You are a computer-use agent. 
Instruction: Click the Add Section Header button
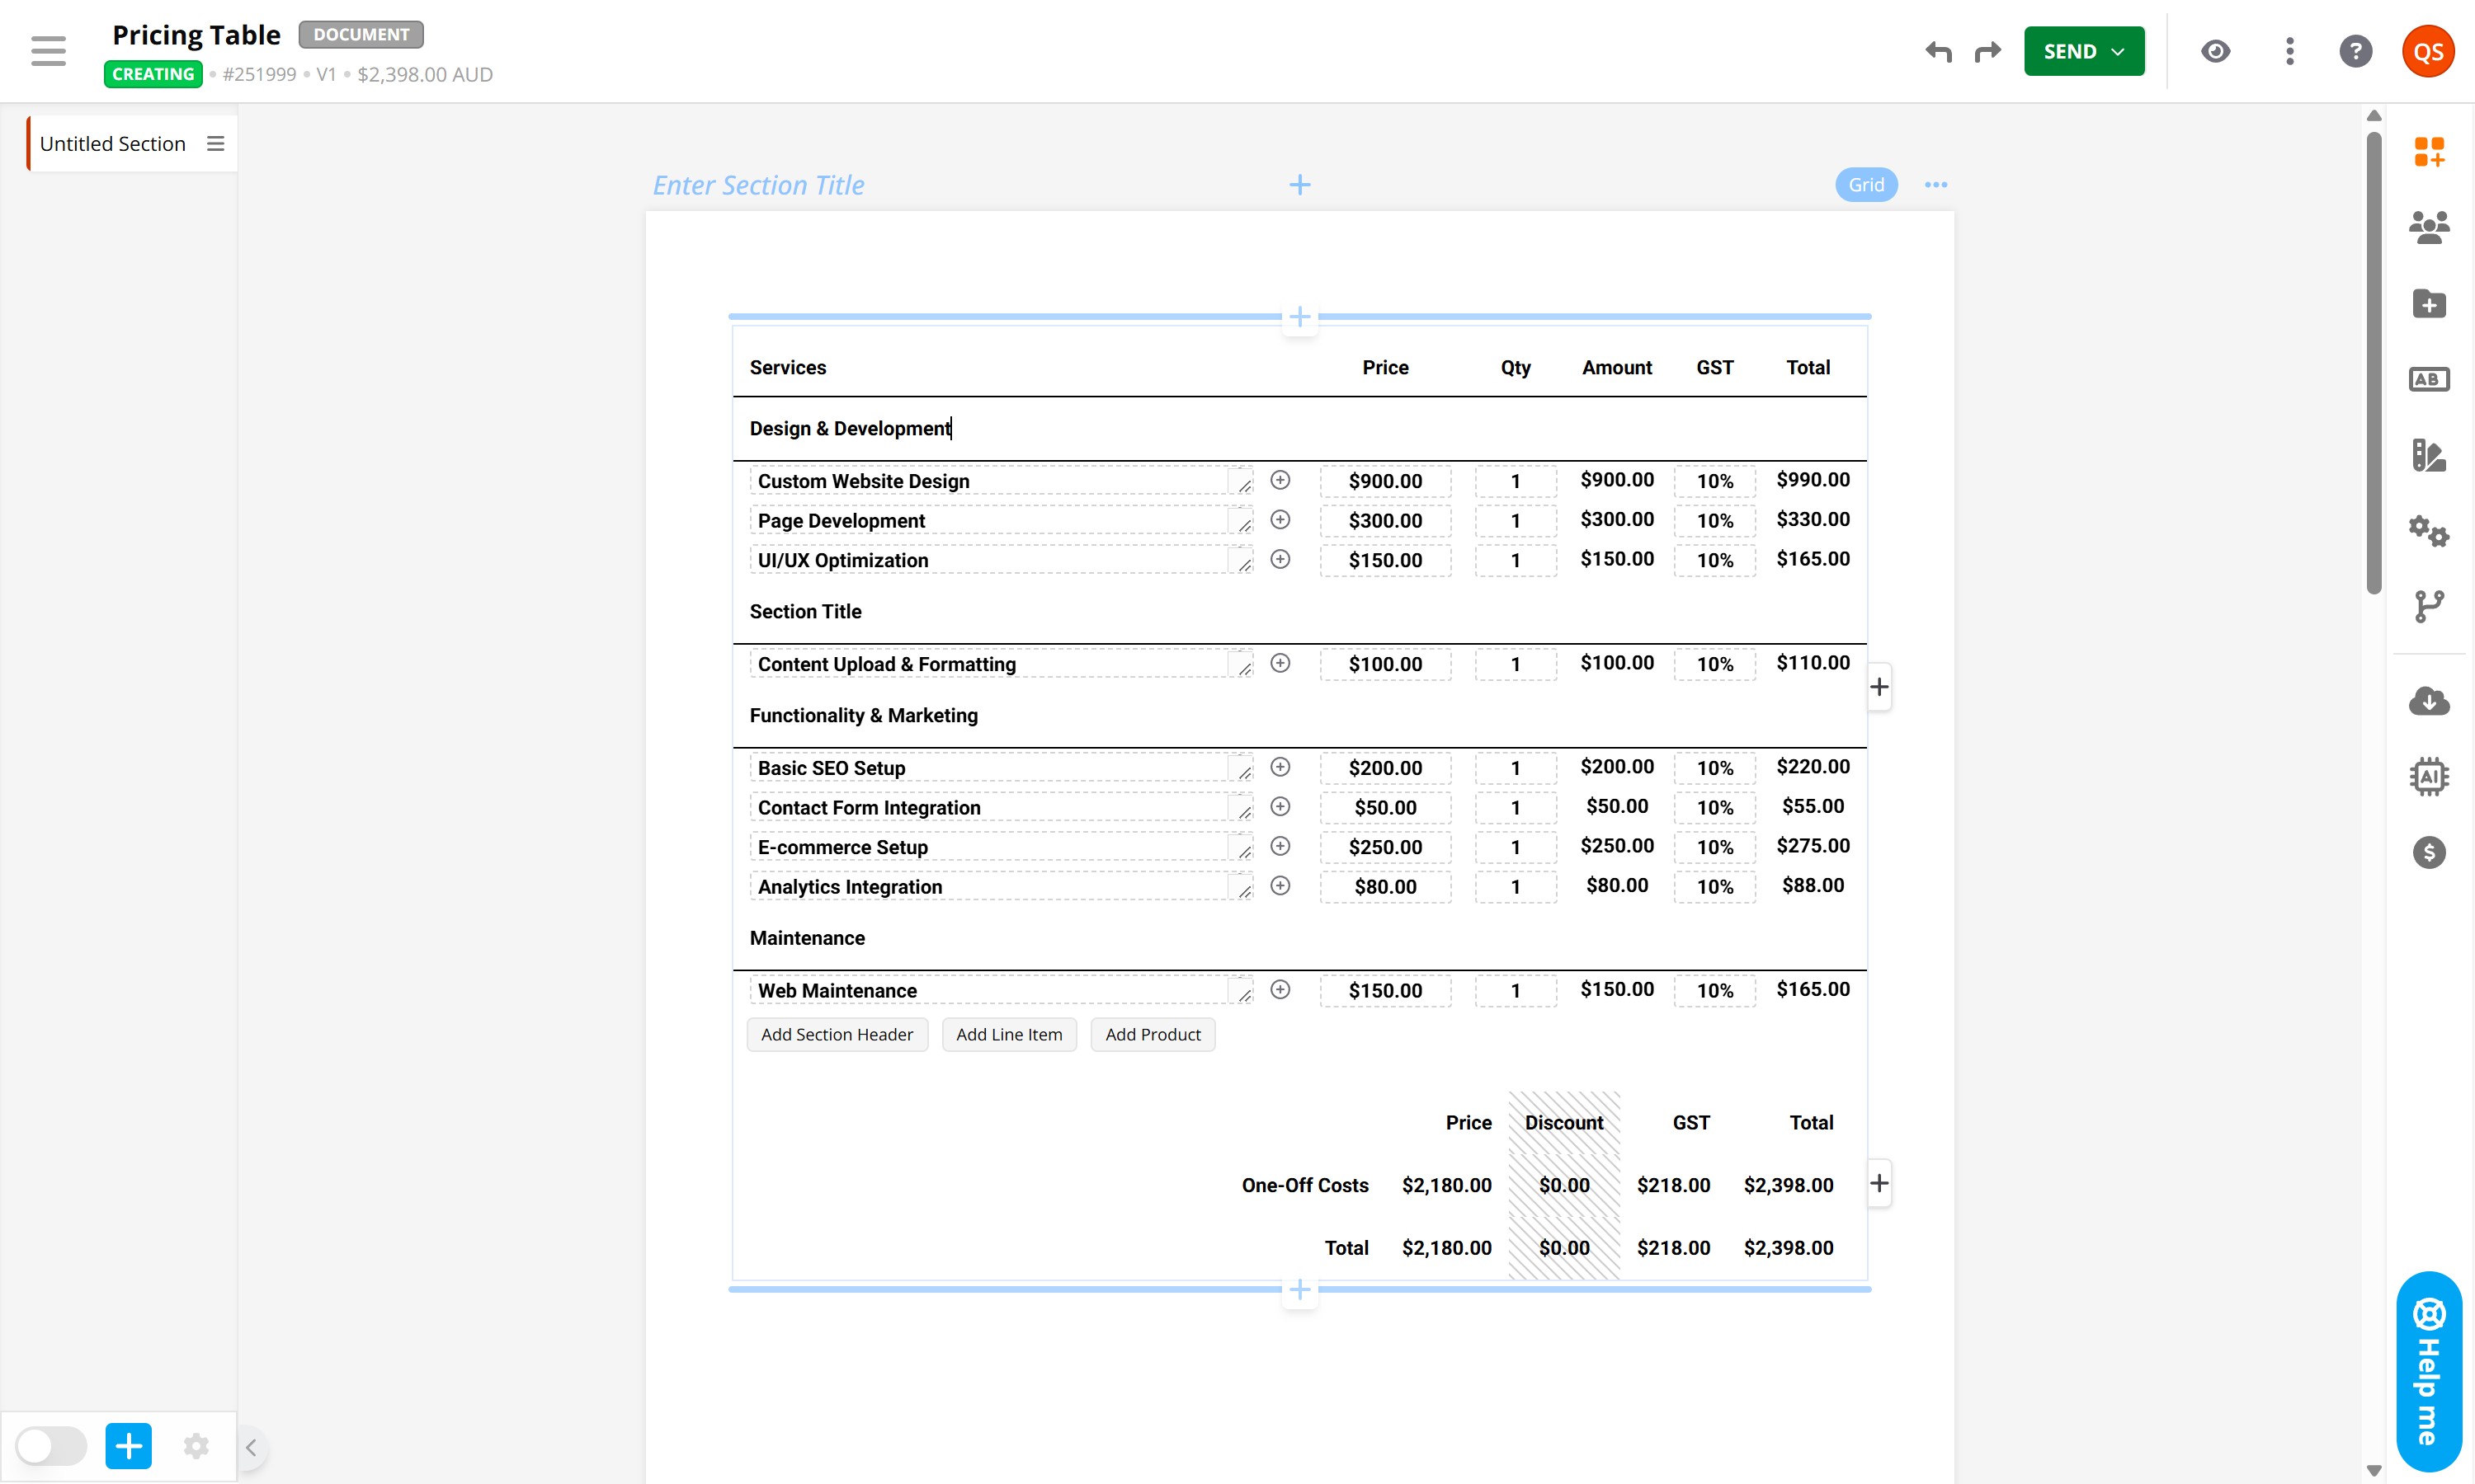tap(837, 1034)
